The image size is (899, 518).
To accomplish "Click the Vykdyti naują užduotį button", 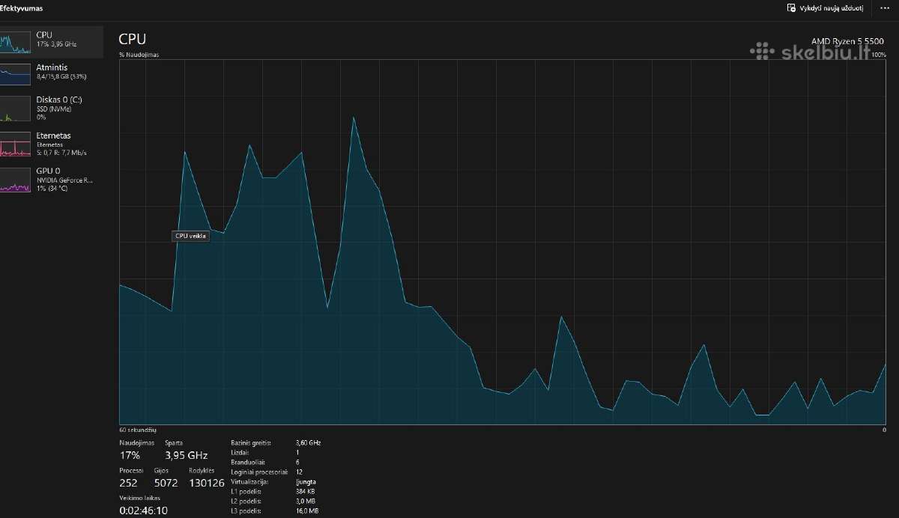I will (x=825, y=7).
